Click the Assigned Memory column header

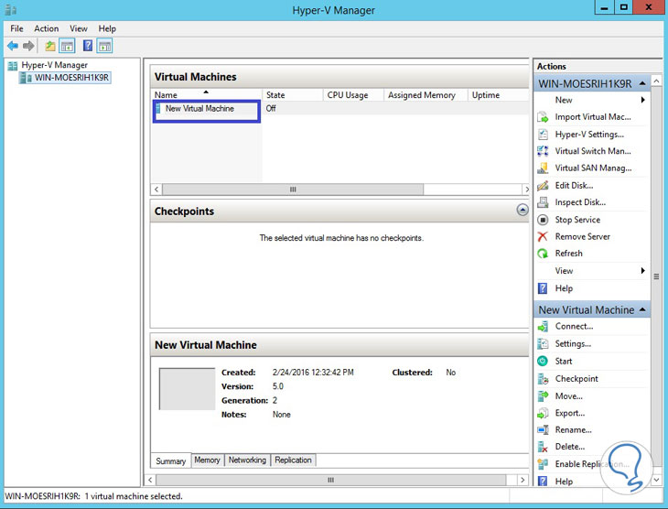point(426,94)
